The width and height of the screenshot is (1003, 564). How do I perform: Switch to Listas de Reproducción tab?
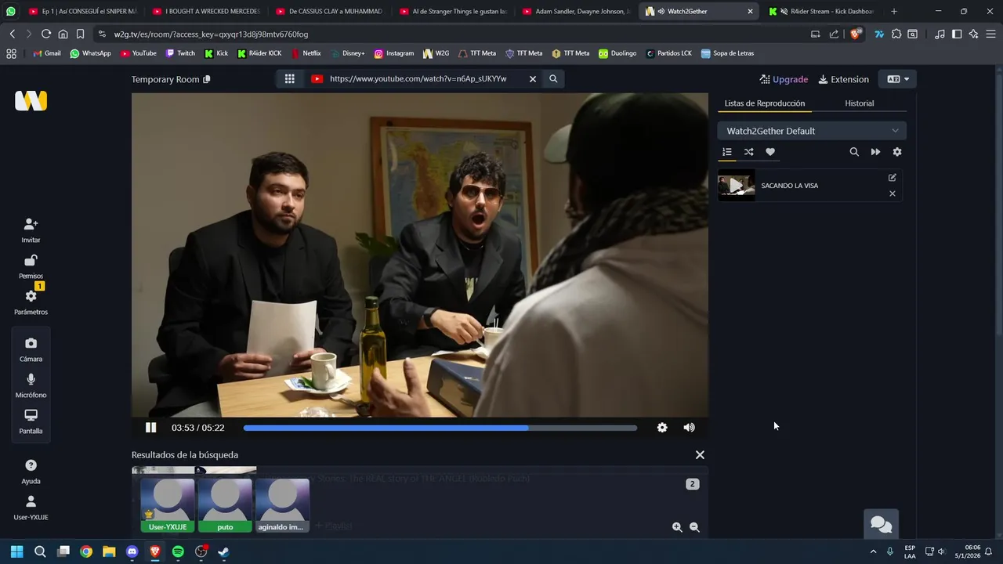pos(764,103)
